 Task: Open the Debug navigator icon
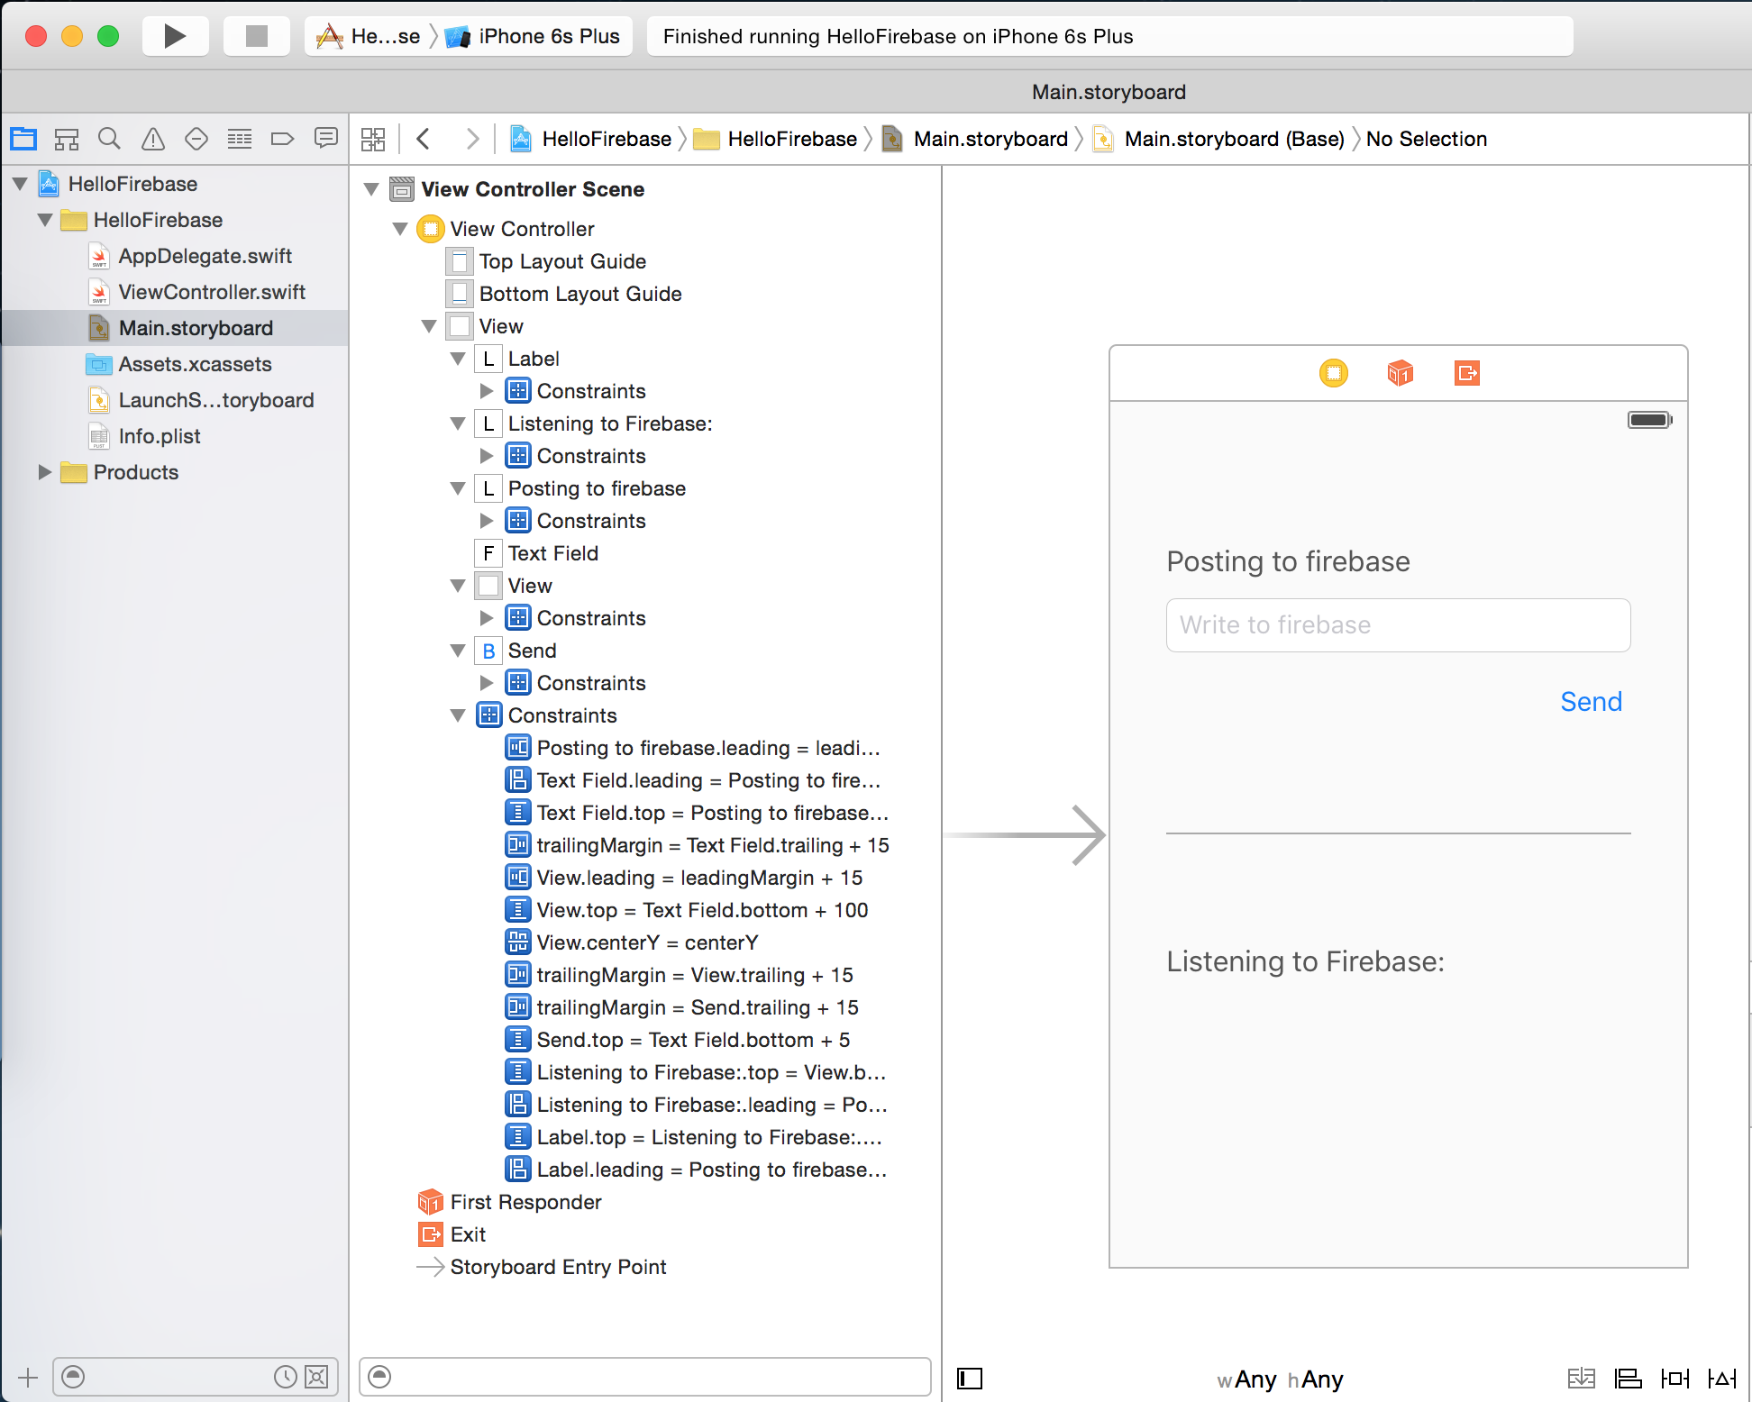point(240,139)
